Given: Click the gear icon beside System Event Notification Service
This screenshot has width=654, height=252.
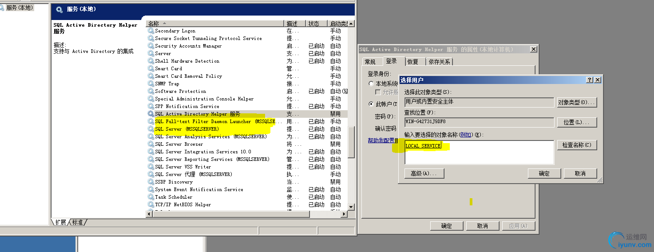Looking at the screenshot, I should click(151, 190).
